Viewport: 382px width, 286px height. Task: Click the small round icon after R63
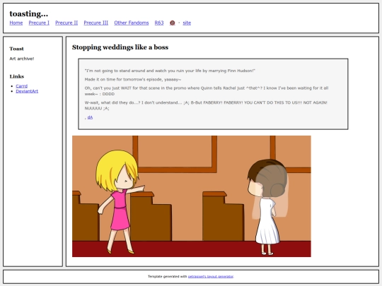(172, 23)
